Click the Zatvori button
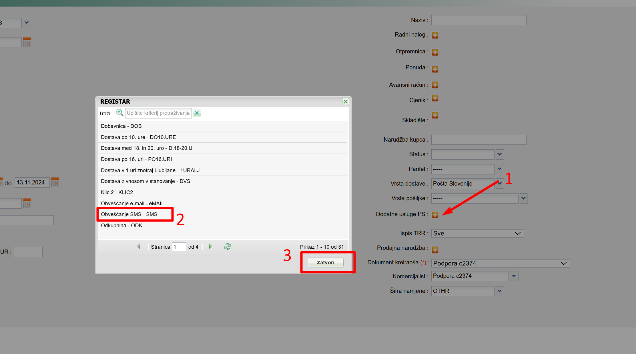This screenshot has width=636, height=354. (x=325, y=263)
